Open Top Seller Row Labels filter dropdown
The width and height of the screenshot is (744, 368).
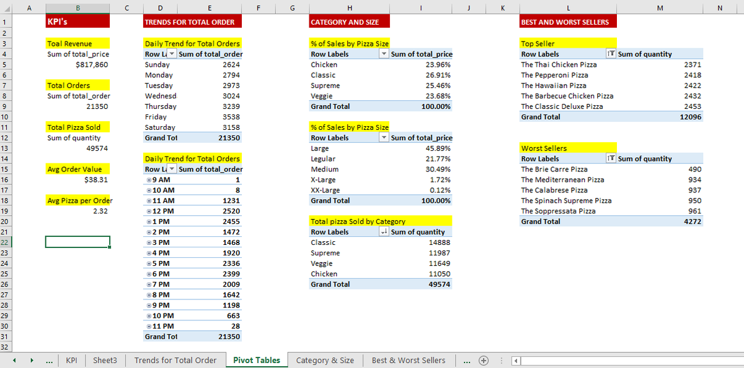(612, 54)
